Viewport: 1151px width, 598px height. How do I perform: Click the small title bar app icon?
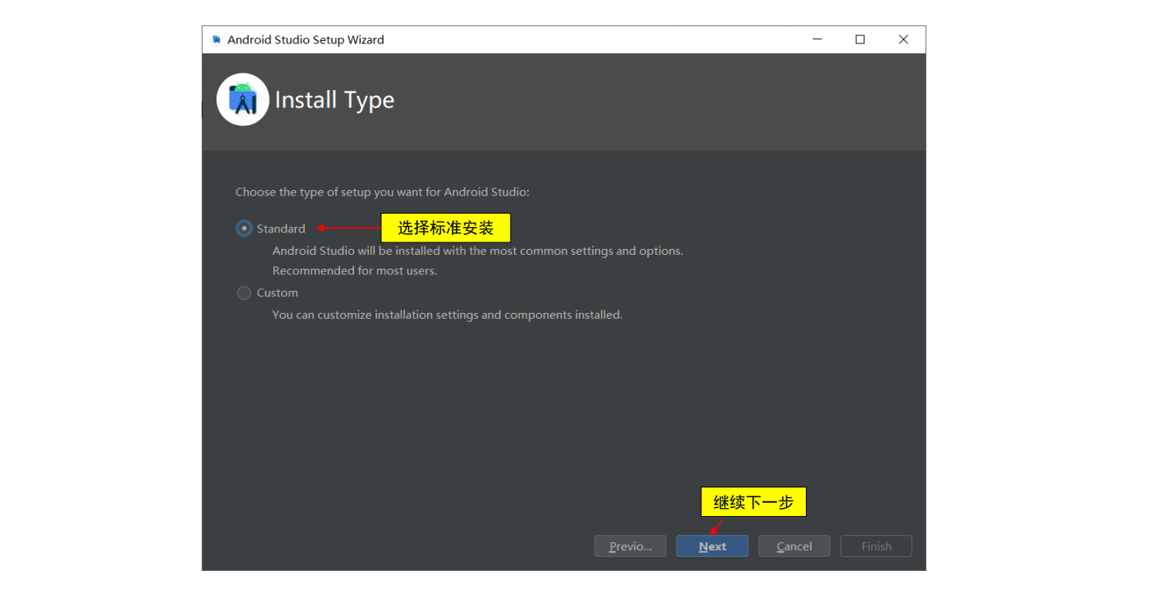tap(216, 39)
